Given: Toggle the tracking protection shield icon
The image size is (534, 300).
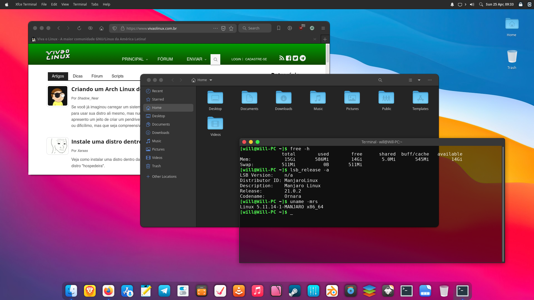Looking at the screenshot, I should tap(115, 28).
